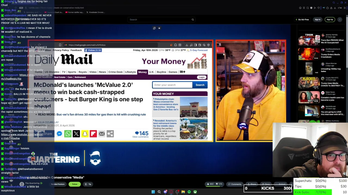Click the browser snapshot selection icon
Image resolution: width=348 pixels, height=195 pixels.
click(307, 8)
